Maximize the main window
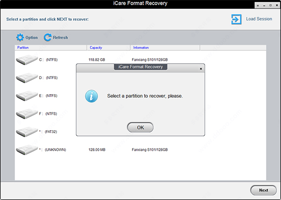Screen dimensions: 281x200 pos(270,5)
